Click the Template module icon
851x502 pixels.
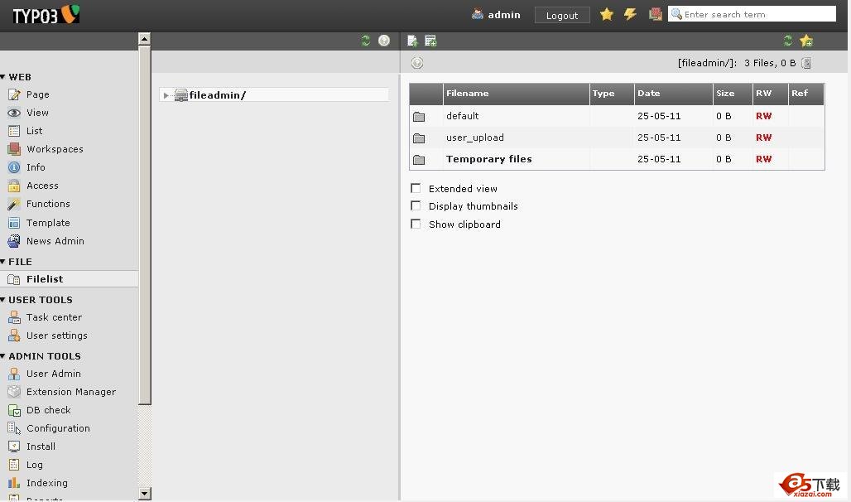click(14, 223)
